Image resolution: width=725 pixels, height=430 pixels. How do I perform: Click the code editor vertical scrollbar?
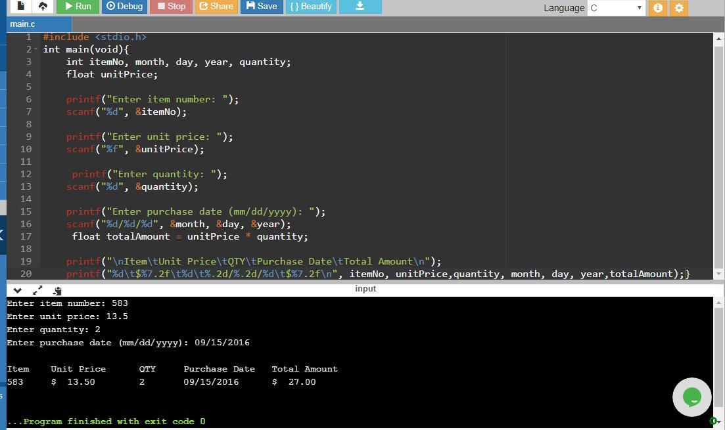(x=718, y=151)
